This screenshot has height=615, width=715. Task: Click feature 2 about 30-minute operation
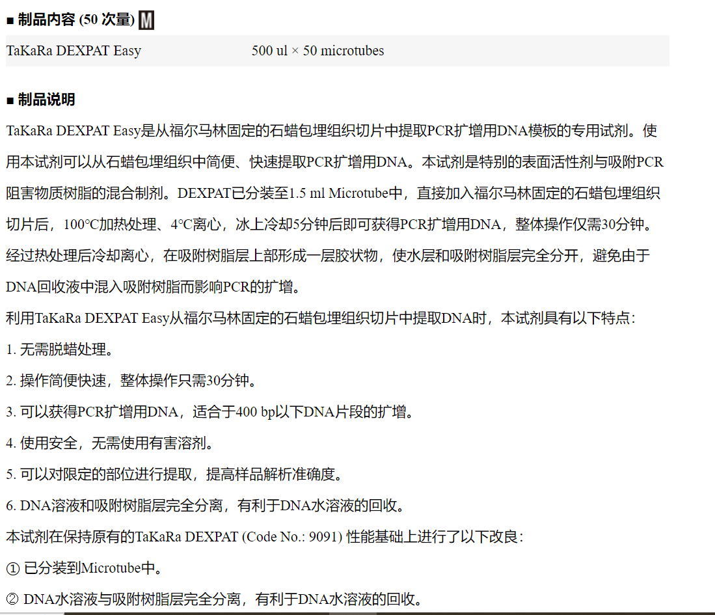(131, 381)
